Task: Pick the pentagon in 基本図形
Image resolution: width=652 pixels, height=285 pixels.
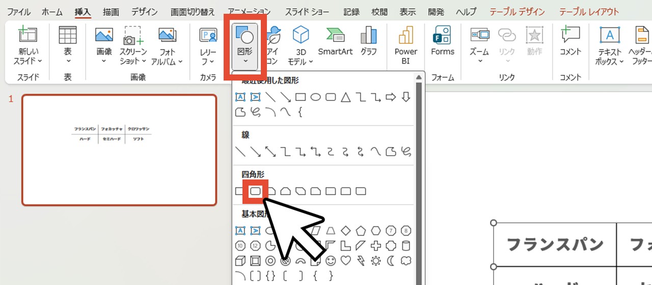Action: click(x=361, y=230)
